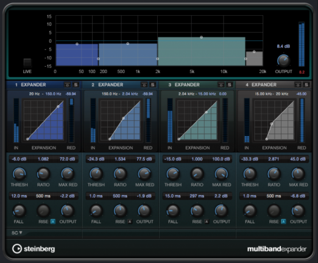Click band 2 MAX RED knob
The width and height of the screenshot is (318, 263).
click(144, 174)
